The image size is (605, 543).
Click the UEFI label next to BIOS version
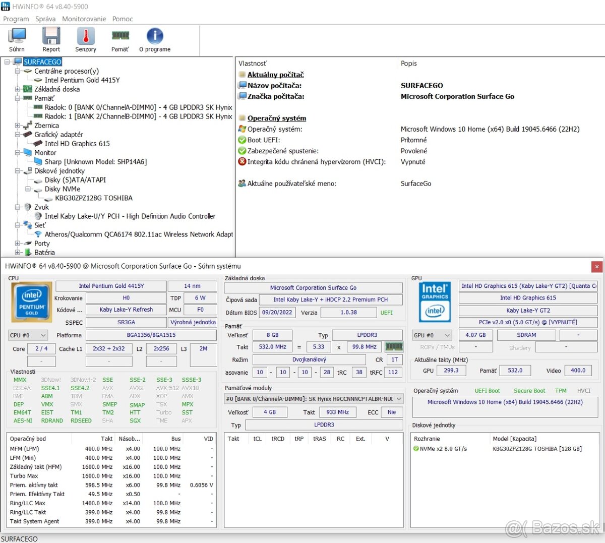pyautogui.click(x=387, y=313)
